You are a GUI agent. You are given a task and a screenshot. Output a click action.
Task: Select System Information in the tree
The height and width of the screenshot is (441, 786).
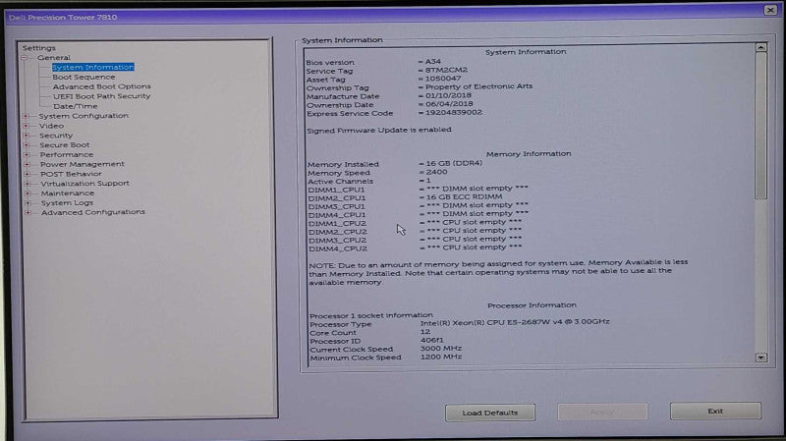click(x=93, y=67)
